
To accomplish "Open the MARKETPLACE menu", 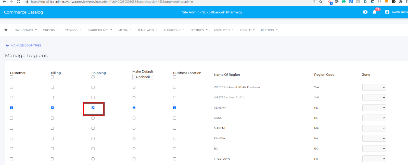I will click(100, 30).
